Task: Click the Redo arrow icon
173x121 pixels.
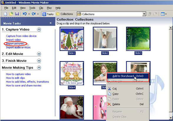Action: point(34,14)
